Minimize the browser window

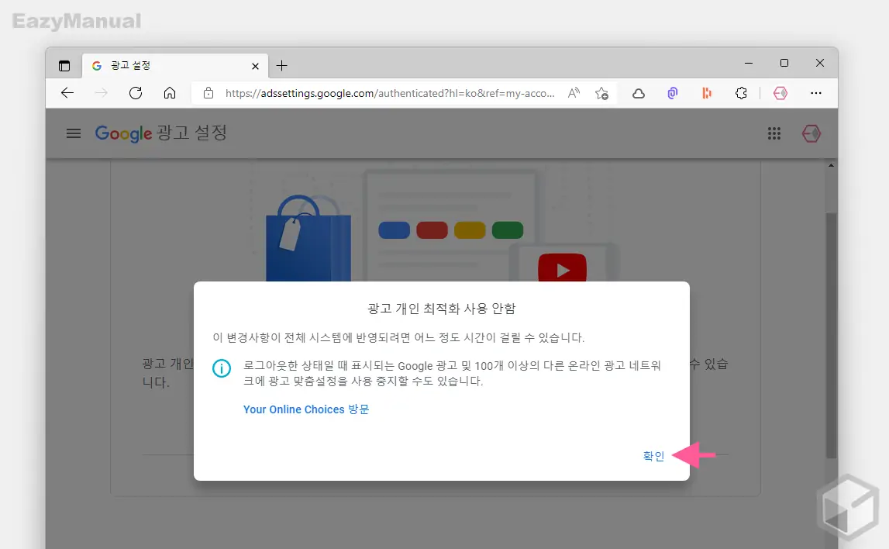click(749, 63)
